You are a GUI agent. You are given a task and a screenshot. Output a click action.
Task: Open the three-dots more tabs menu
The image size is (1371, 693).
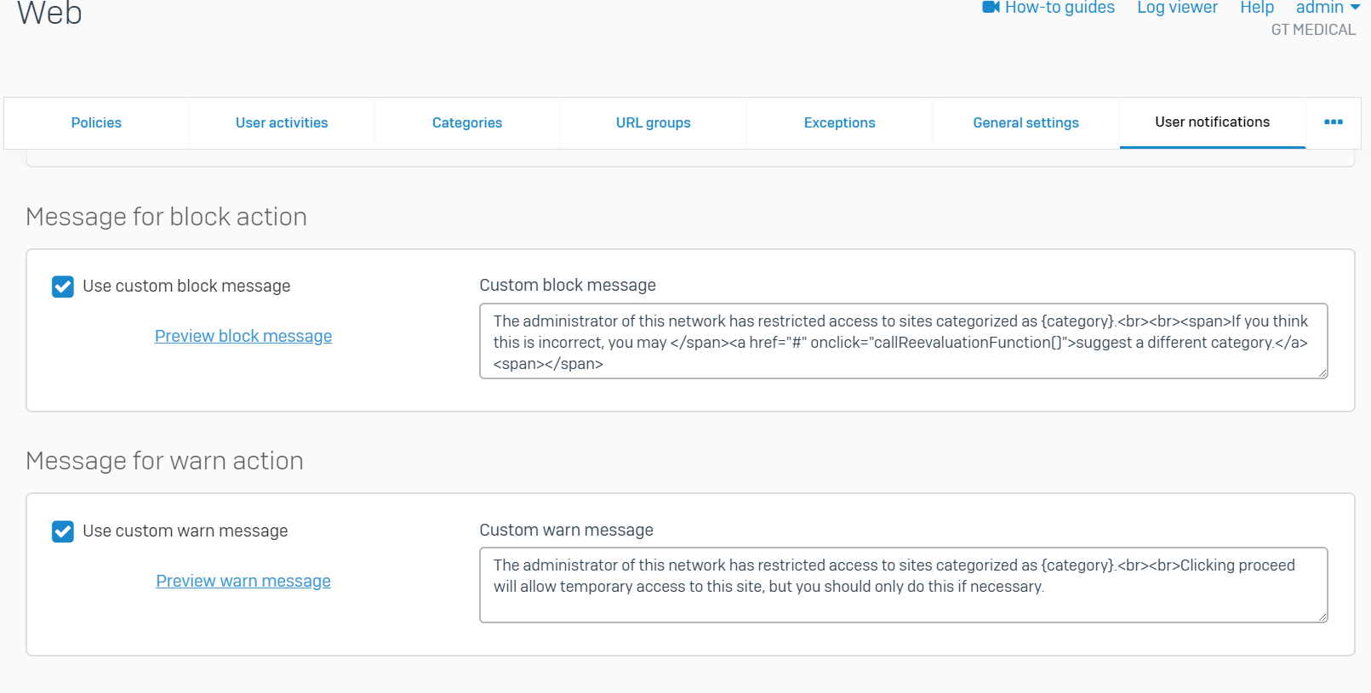pyautogui.click(x=1333, y=122)
